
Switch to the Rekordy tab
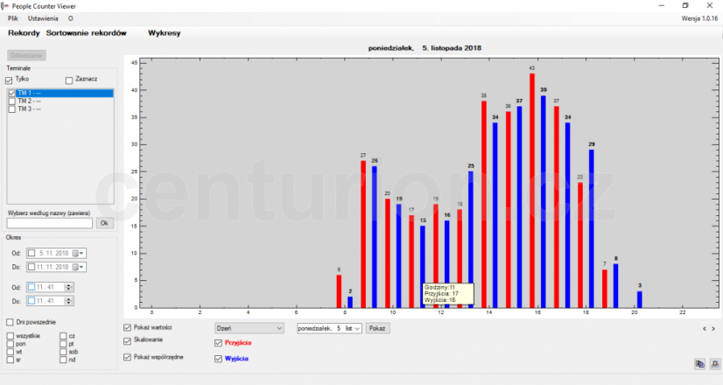24,33
